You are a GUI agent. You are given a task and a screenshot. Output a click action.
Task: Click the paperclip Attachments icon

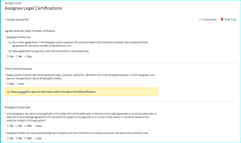[200, 20]
